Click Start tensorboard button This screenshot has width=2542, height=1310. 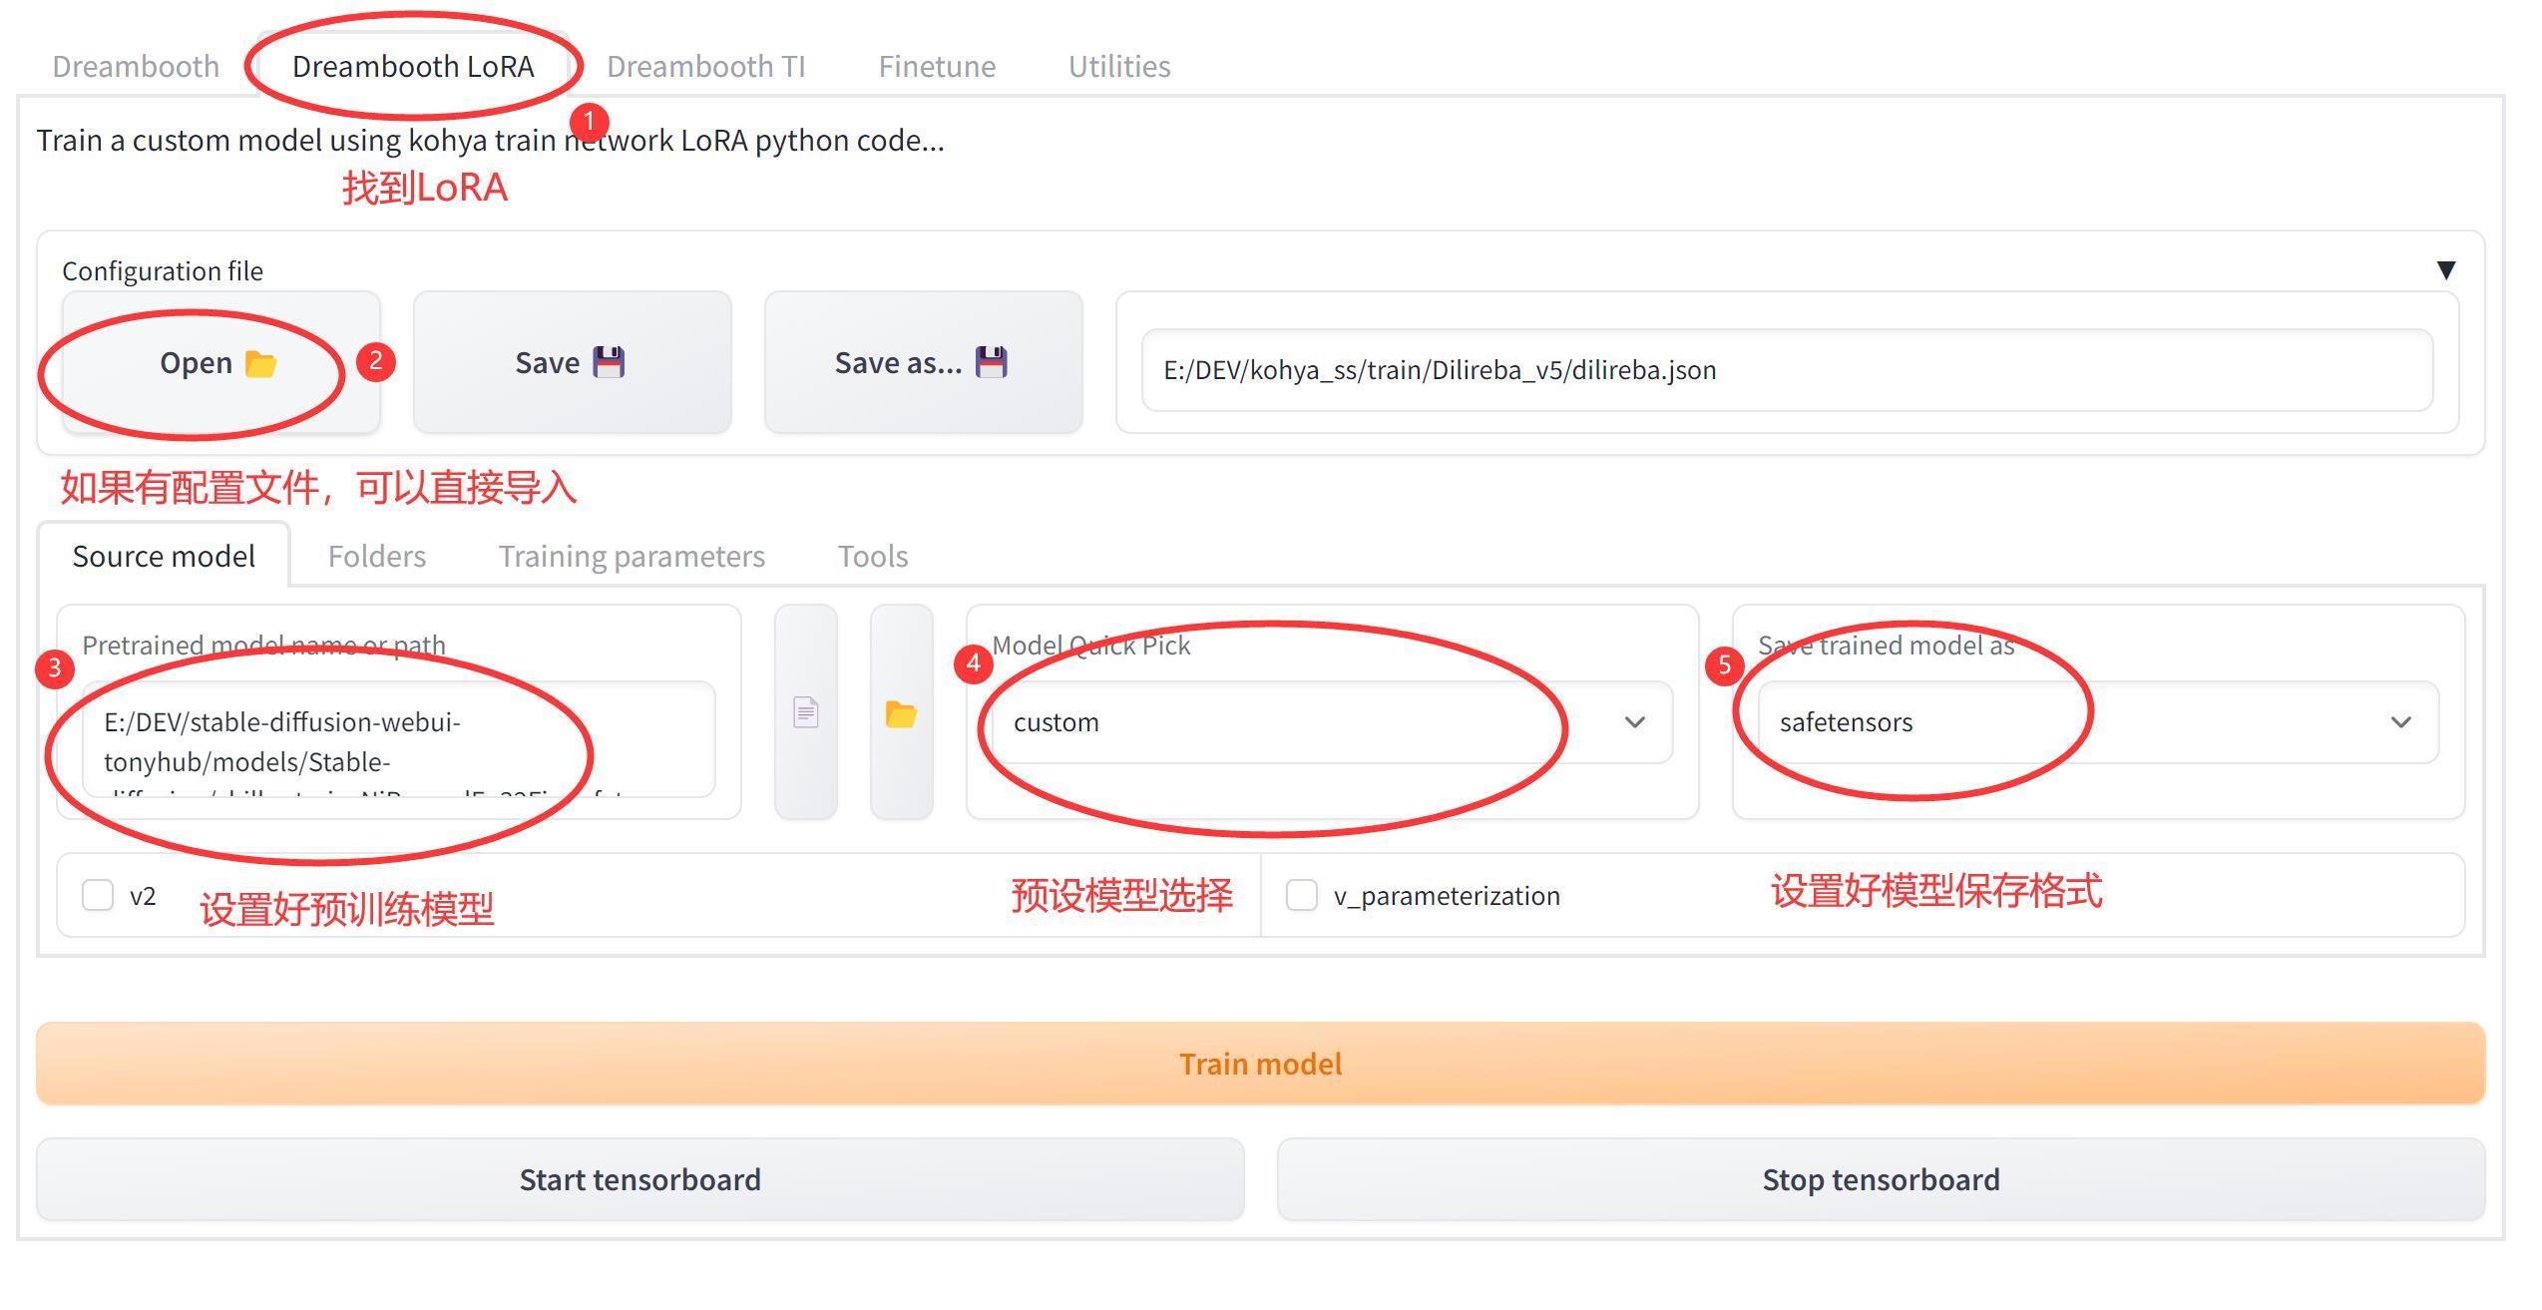click(639, 1179)
